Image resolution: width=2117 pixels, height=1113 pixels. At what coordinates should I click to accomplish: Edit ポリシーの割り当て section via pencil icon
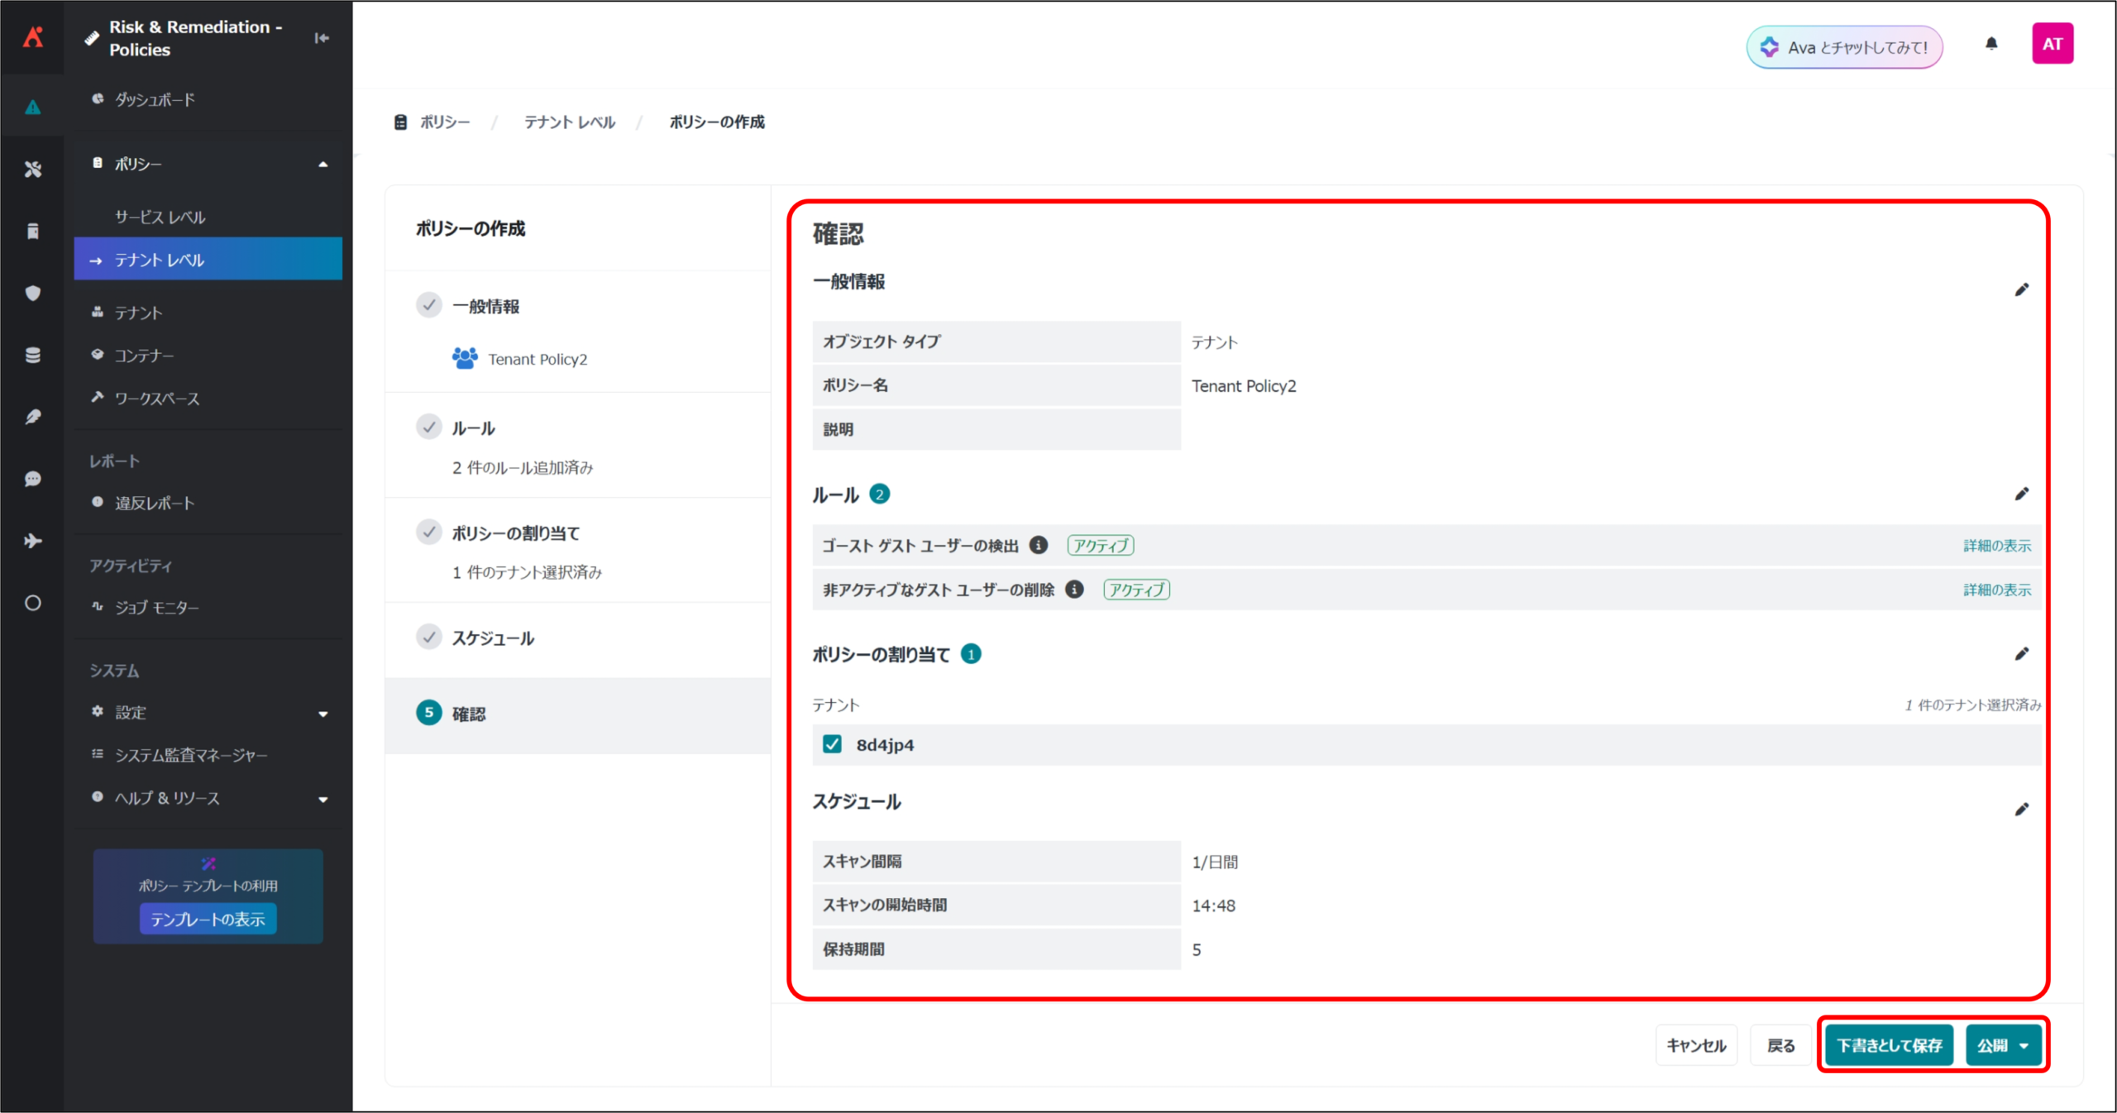(x=2021, y=654)
